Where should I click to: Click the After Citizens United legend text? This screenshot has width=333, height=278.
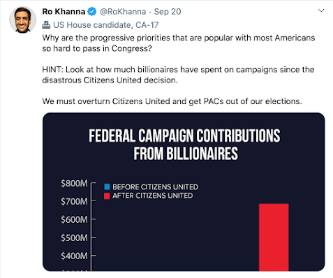153,196
